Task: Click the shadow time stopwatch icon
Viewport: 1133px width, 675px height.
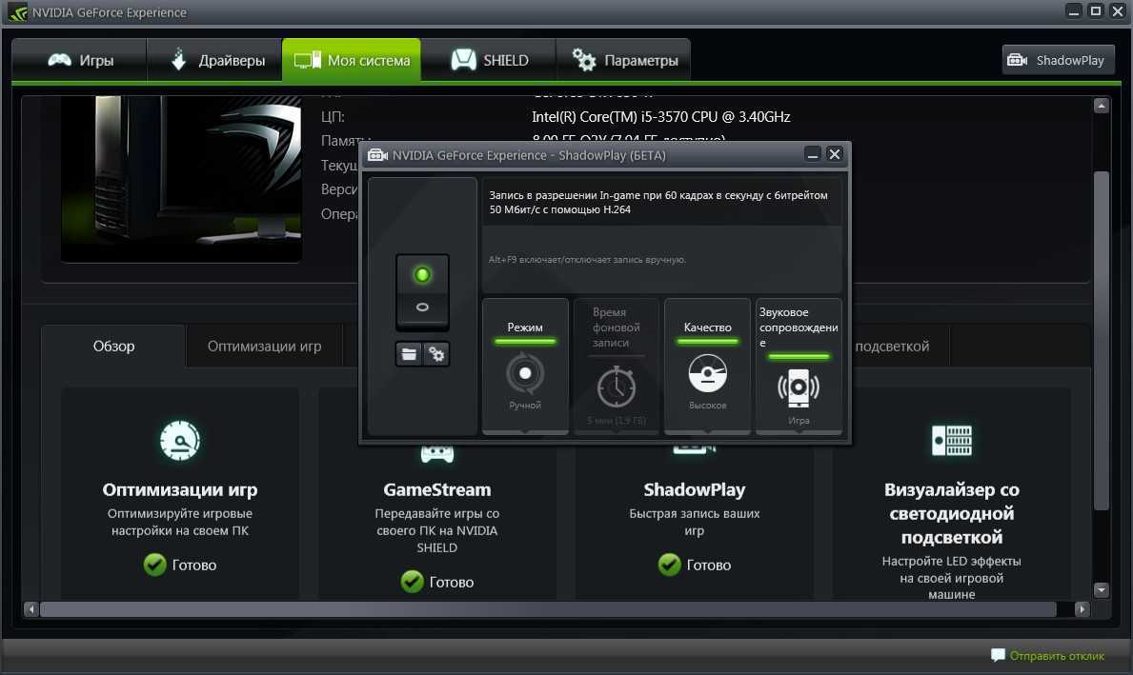Action: point(617,387)
